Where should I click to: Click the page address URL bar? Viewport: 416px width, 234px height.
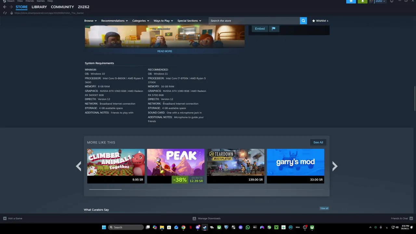49,13
